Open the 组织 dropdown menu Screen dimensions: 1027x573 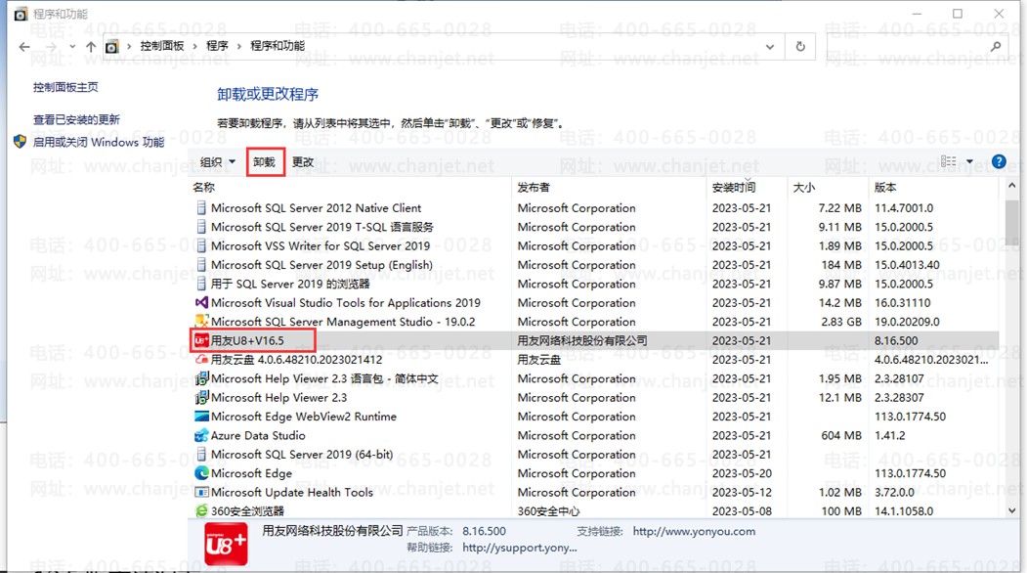pos(218,162)
